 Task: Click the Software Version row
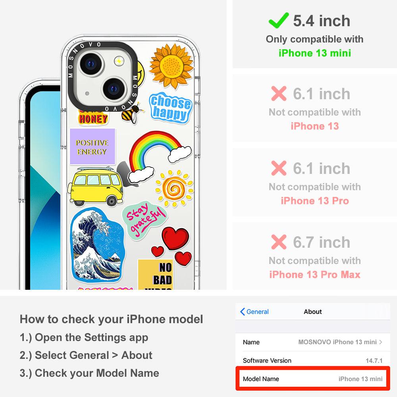313,360
